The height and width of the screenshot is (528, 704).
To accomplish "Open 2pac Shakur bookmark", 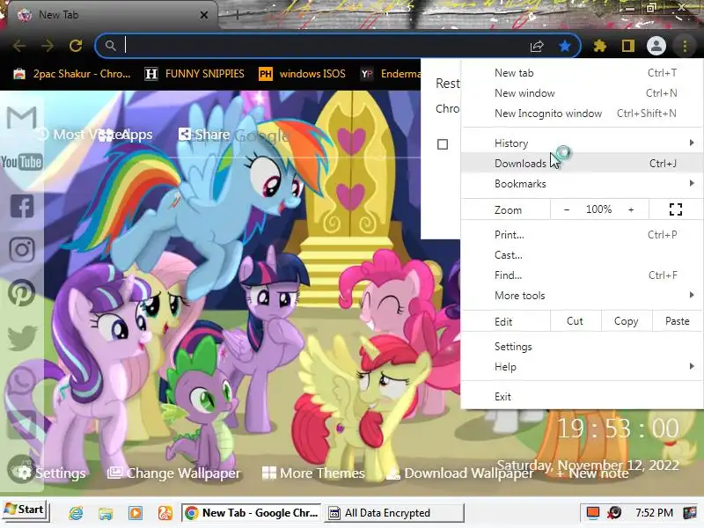I will click(x=72, y=74).
